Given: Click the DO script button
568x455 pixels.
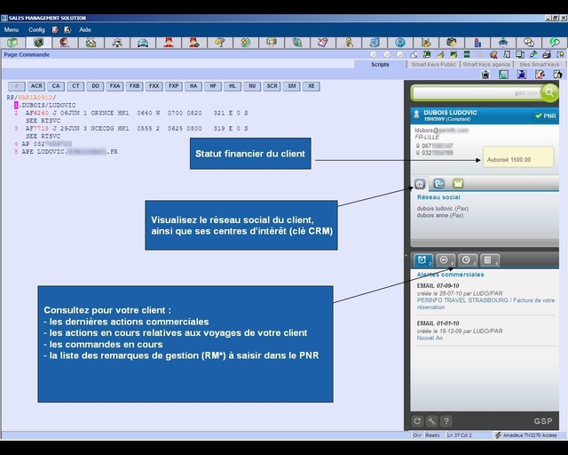Looking at the screenshot, I should 95,86.
